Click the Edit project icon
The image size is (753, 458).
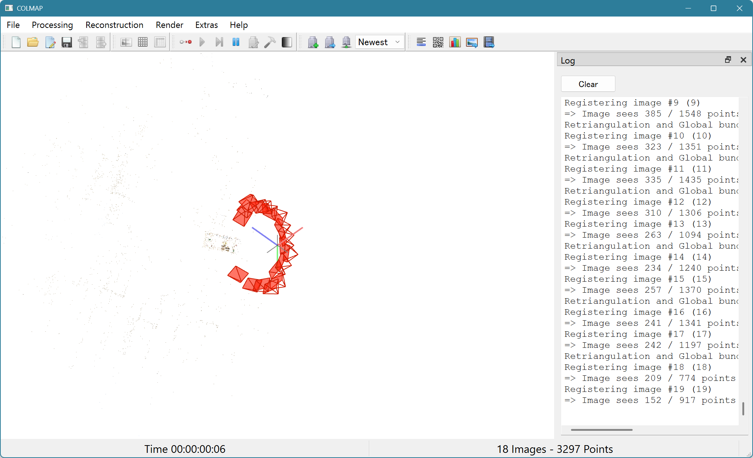(x=50, y=42)
